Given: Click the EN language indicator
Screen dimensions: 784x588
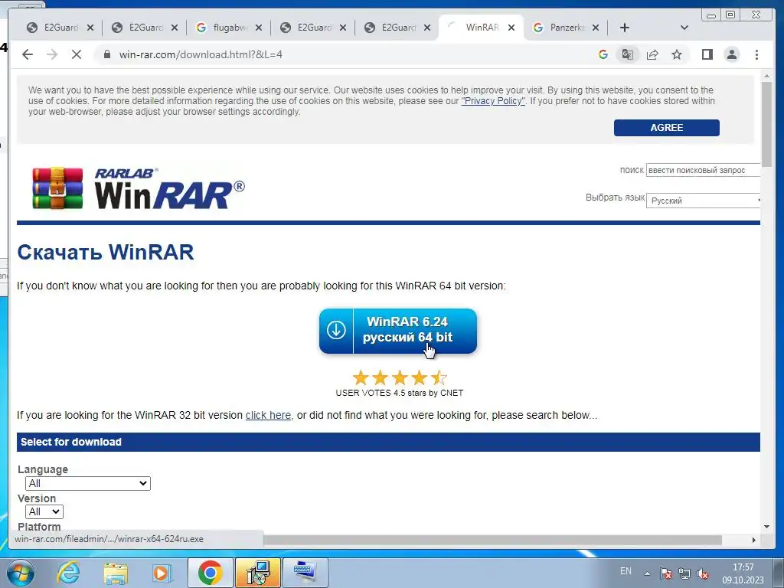Looking at the screenshot, I should (x=626, y=571).
